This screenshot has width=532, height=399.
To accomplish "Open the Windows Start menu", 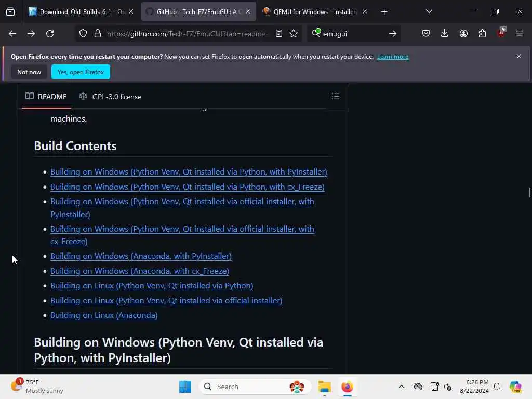I will click(185, 387).
